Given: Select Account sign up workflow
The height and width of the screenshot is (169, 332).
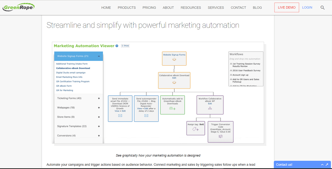Looking at the screenshot, I should (x=240, y=75).
